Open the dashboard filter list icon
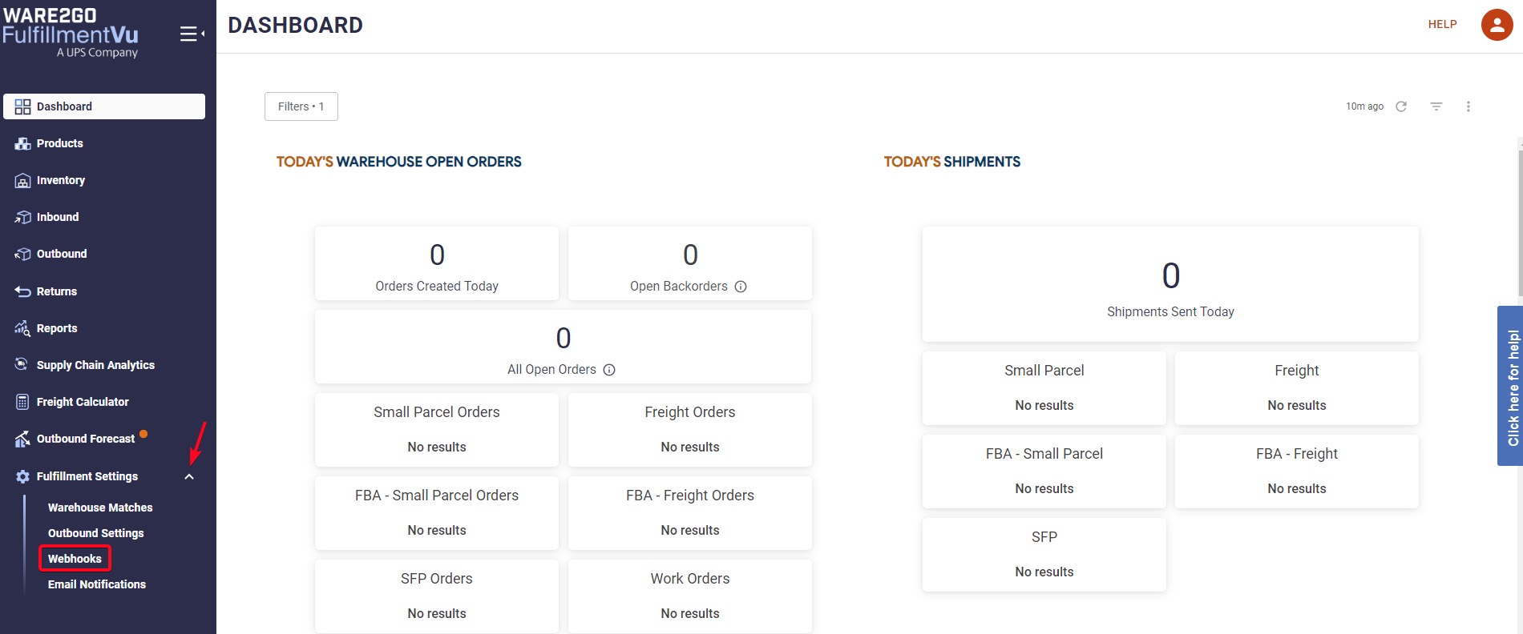1523x634 pixels. 1436,106
